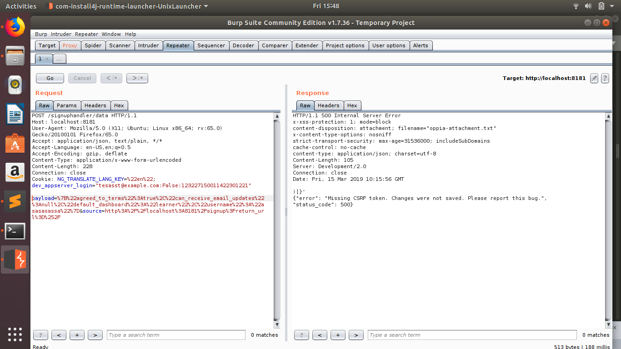This screenshot has height=349, width=621.
Task: Open the Help menu
Action: coord(130,34)
